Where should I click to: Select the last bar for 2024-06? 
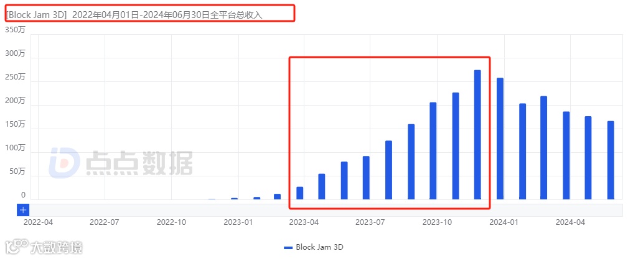pyautogui.click(x=611, y=160)
